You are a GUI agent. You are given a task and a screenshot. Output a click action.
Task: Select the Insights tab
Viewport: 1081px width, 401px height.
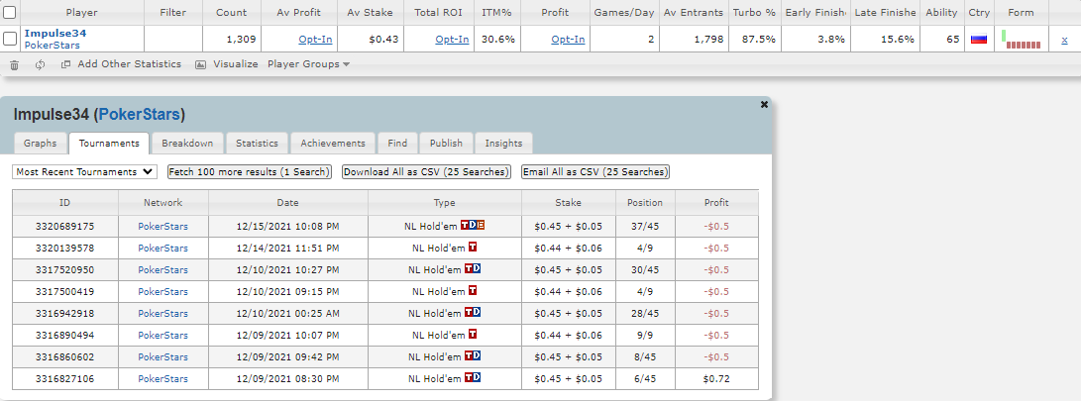(x=503, y=144)
